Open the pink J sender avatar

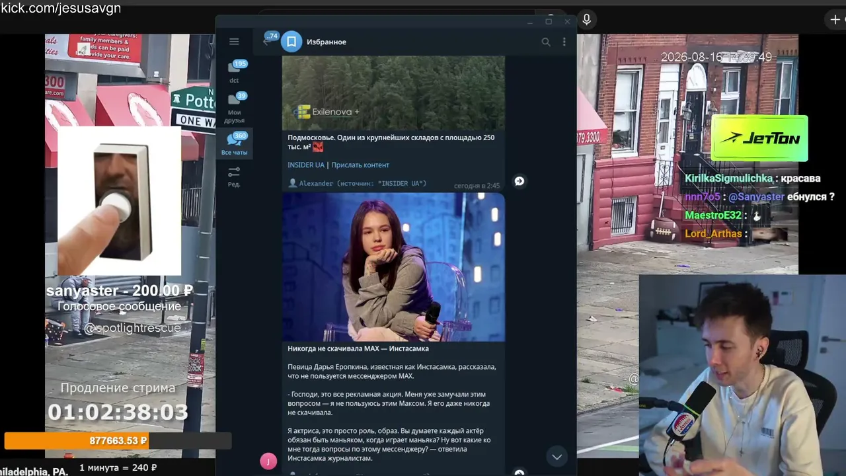(x=268, y=461)
